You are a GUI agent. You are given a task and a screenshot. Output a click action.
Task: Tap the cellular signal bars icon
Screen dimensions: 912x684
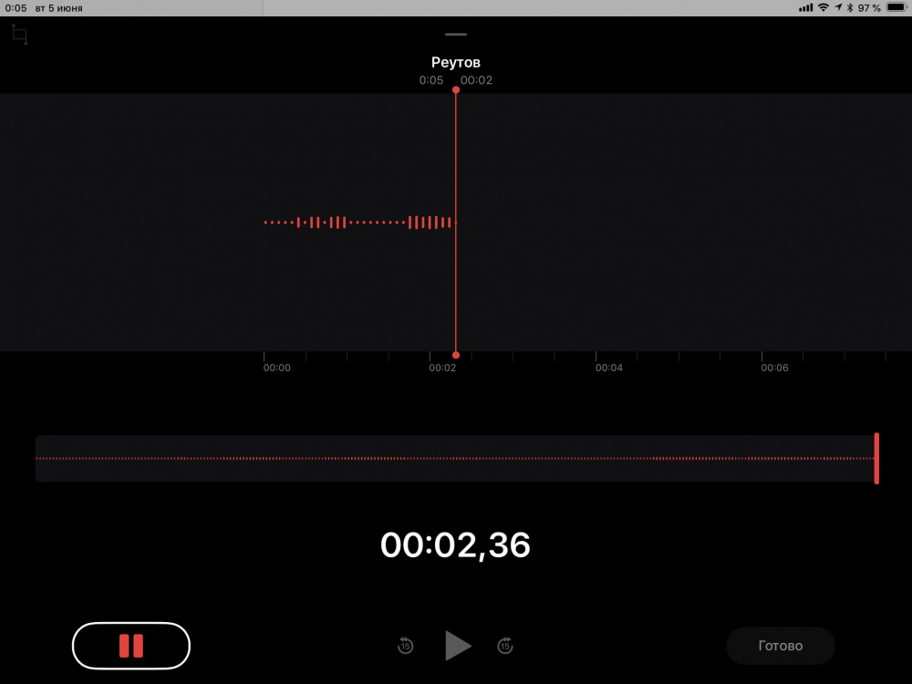[x=805, y=7]
